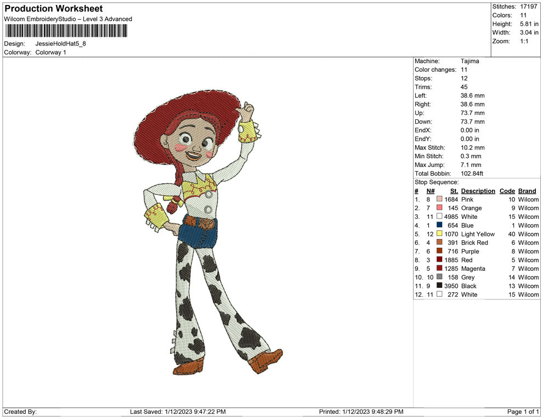The width and height of the screenshot is (543, 417).
Task: Select the Light Yellow color swatch on row 5
Action: [x=439, y=234]
